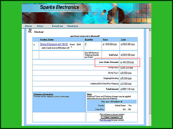The width and height of the screenshot is (173, 129).
Task: Click the Ont : No value
Action: pyautogui.click(x=127, y=110)
